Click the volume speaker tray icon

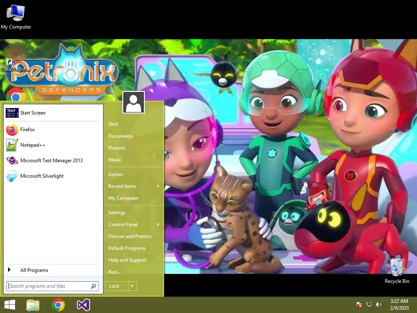[x=379, y=304]
